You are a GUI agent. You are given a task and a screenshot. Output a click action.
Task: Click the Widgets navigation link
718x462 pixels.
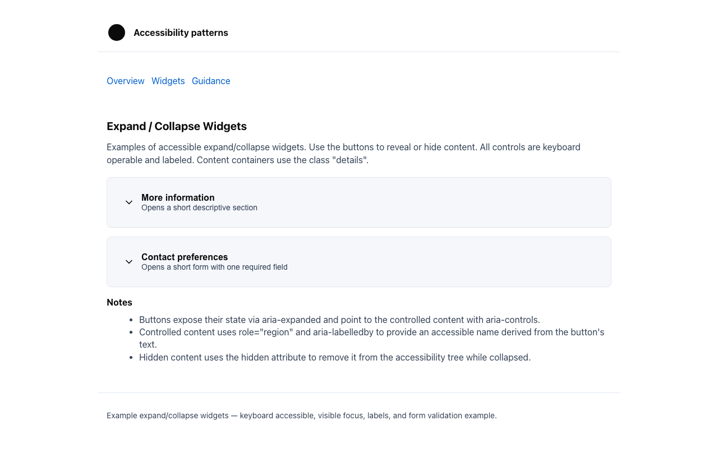pyautogui.click(x=168, y=81)
